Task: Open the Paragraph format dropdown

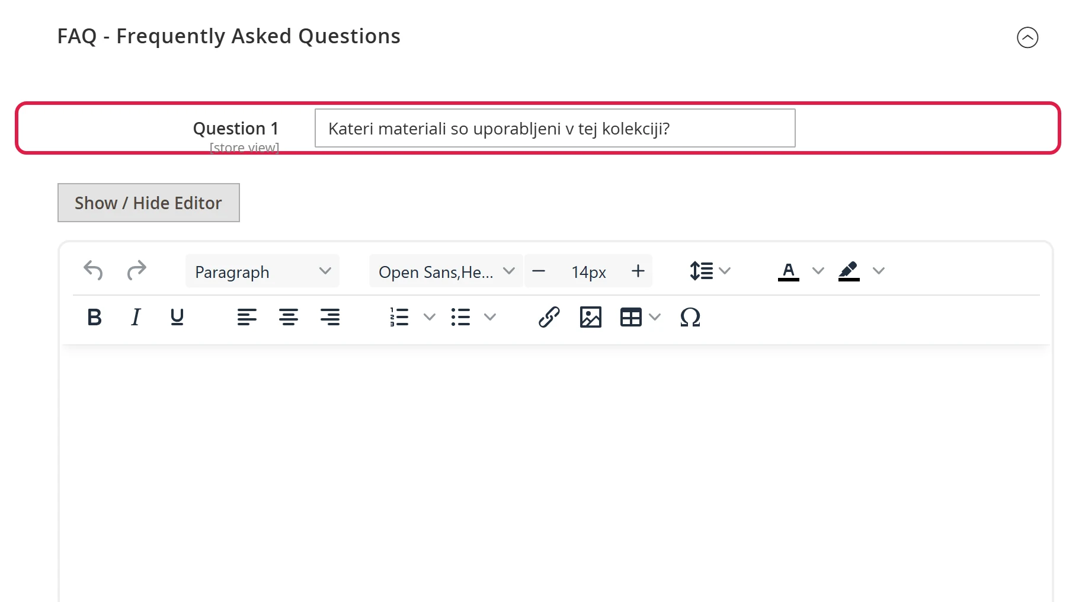Action: tap(263, 271)
